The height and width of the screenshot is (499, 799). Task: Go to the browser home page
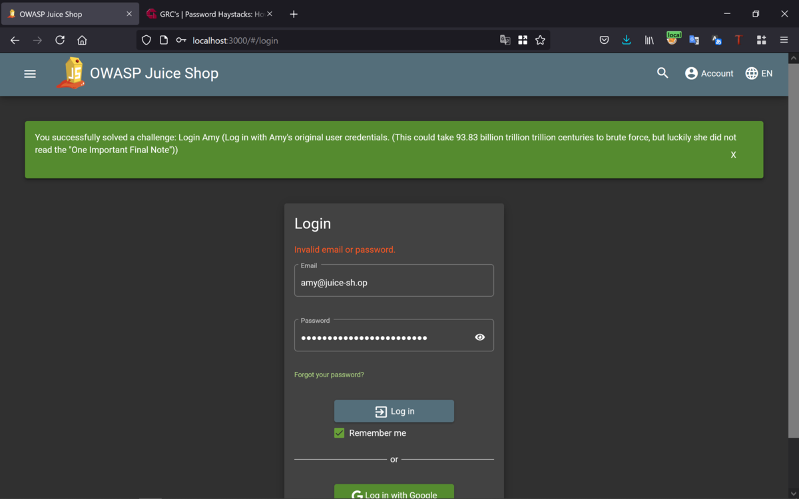[x=82, y=41]
